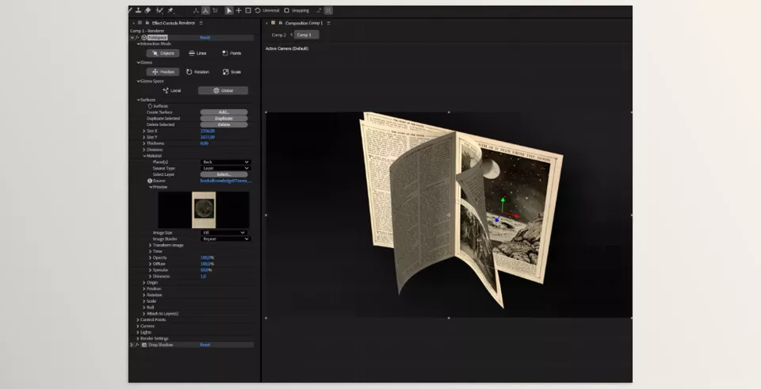Toggle lock icon on Effect Controls panel
This screenshot has height=389, width=761.
[147, 23]
